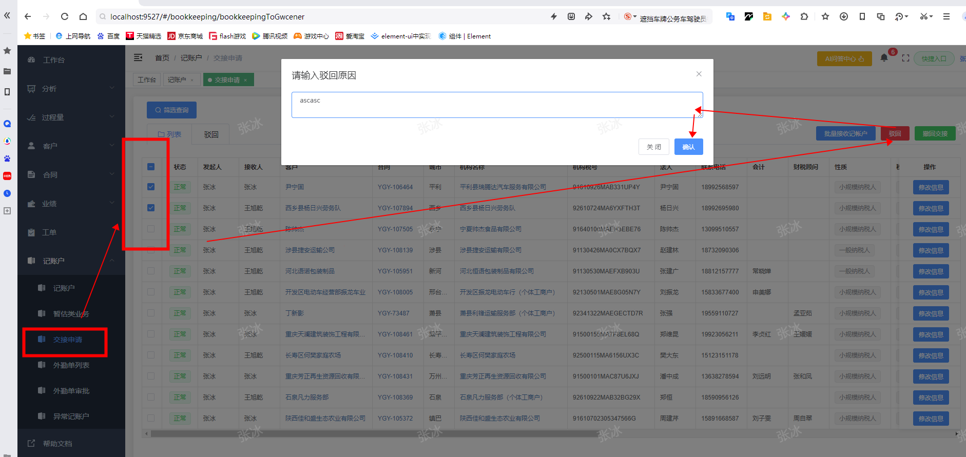Open the favorites star in the browser side strip

point(7,51)
